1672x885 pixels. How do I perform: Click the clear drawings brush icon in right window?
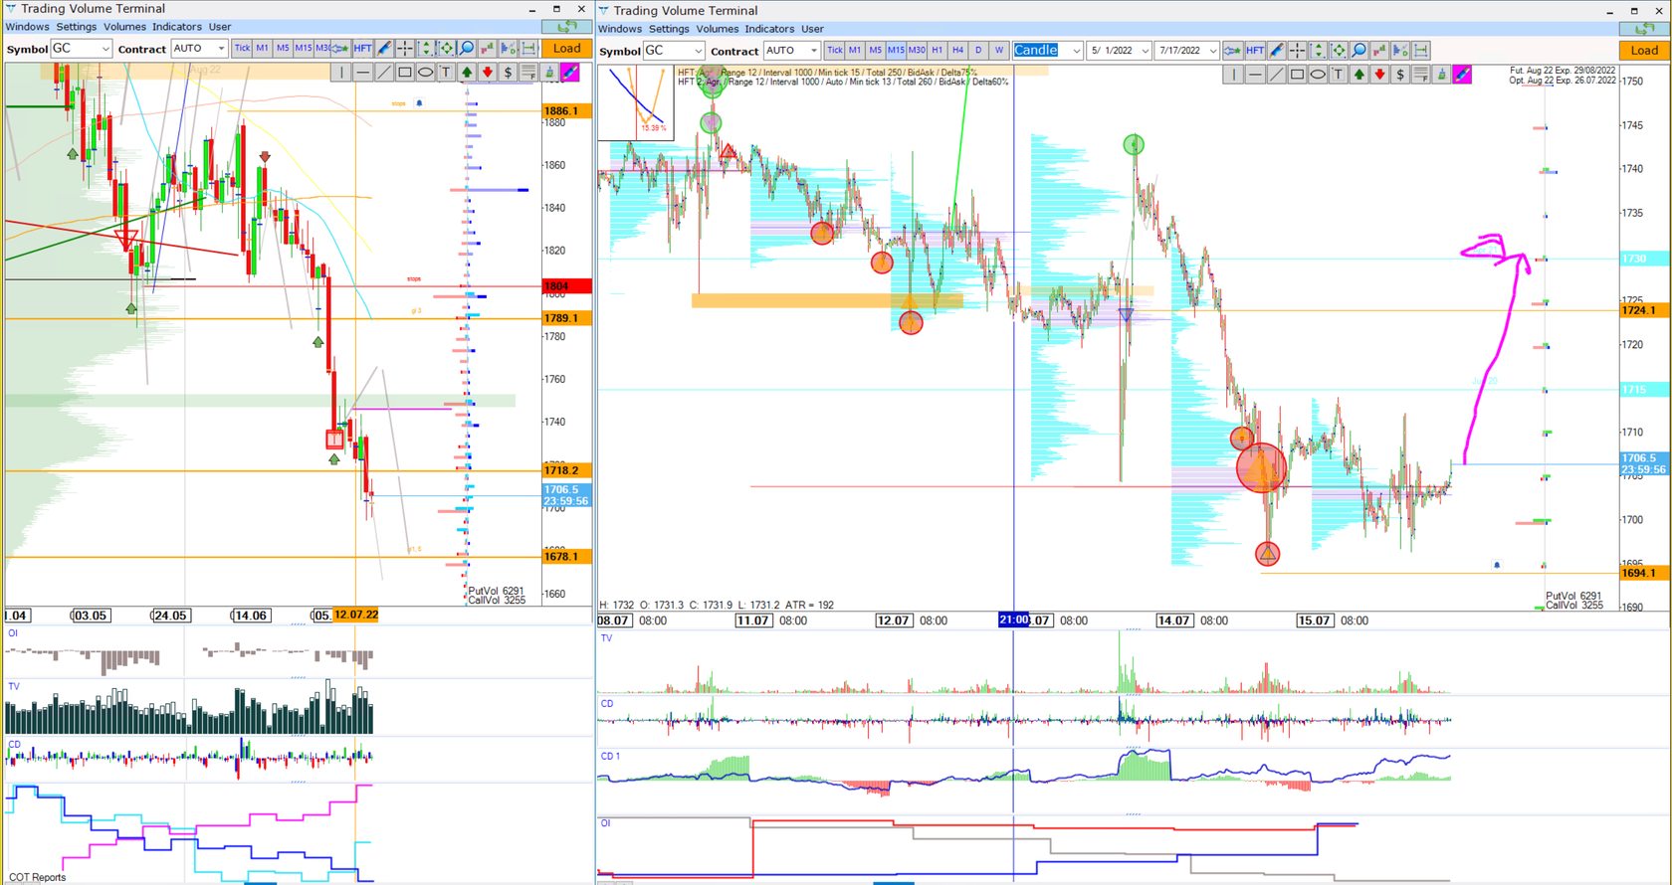[x=1442, y=74]
